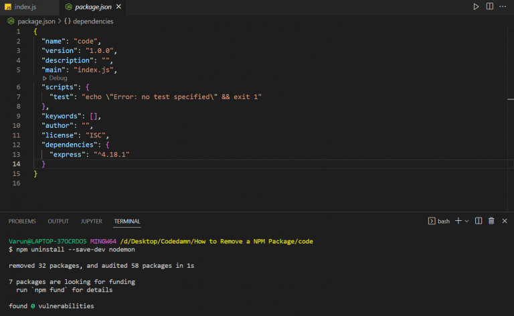Switch to the OUTPUT panel tab
The image size is (514, 316).
tap(58, 221)
